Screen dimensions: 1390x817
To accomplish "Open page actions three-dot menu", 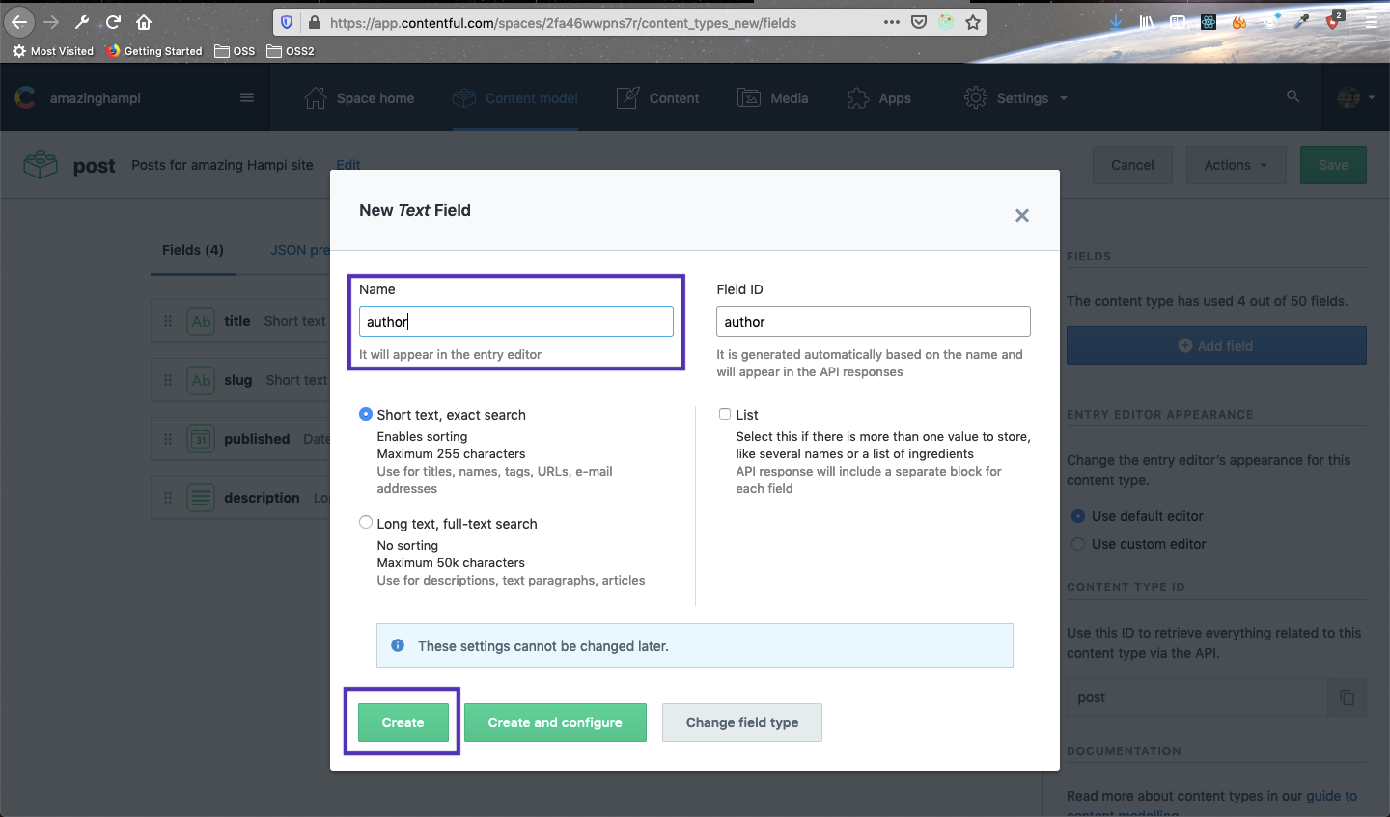I will point(892,22).
